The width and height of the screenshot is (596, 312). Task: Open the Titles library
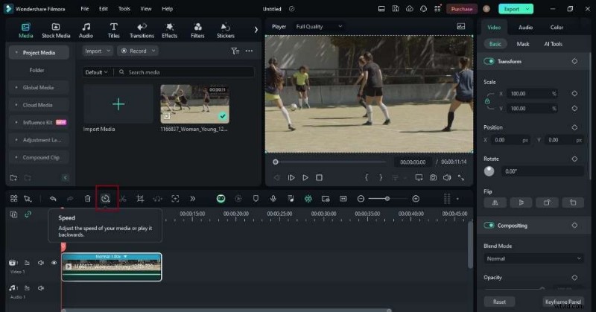pos(113,31)
